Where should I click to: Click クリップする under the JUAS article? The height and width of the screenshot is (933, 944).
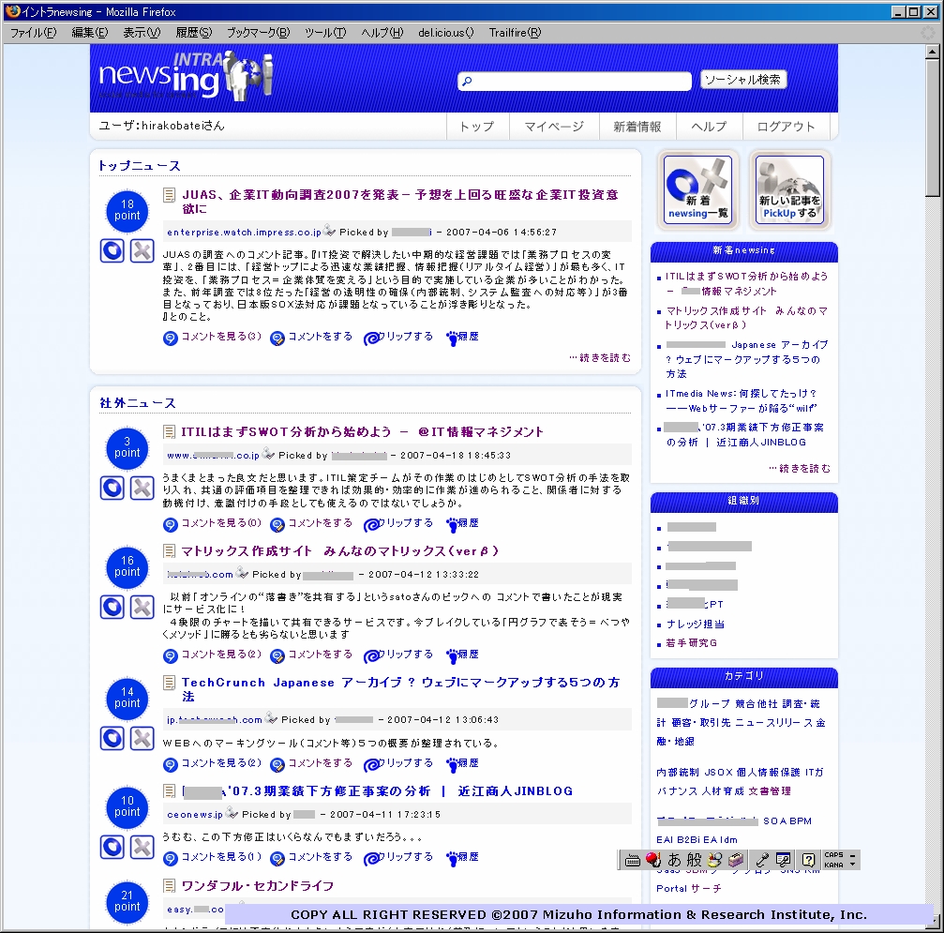398,338
